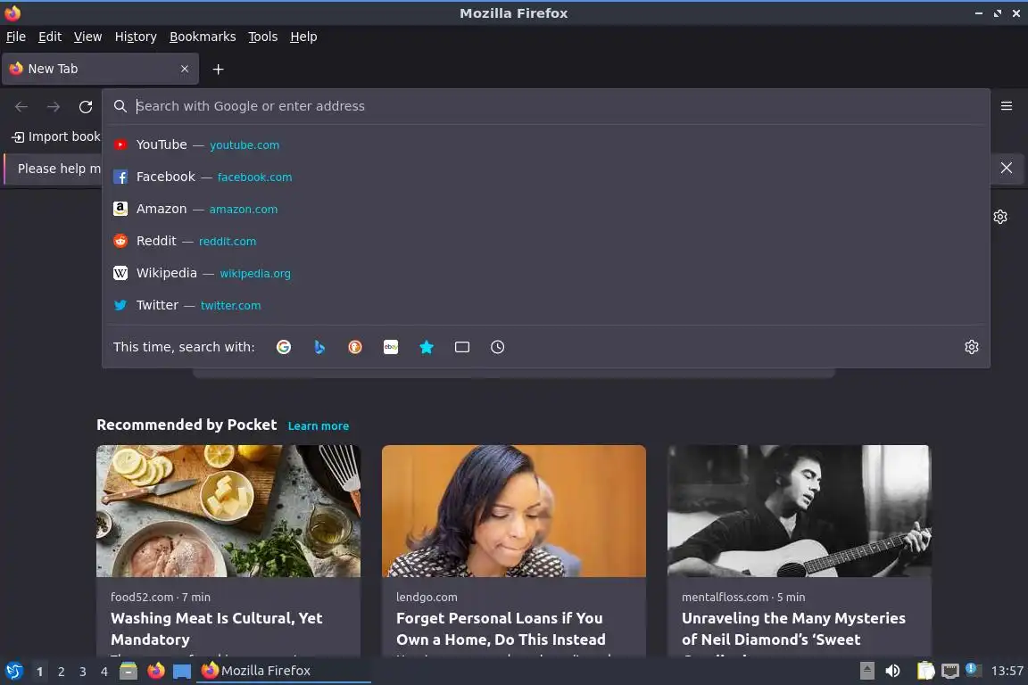Open the History menu
The width and height of the screenshot is (1028, 685).
136,37
